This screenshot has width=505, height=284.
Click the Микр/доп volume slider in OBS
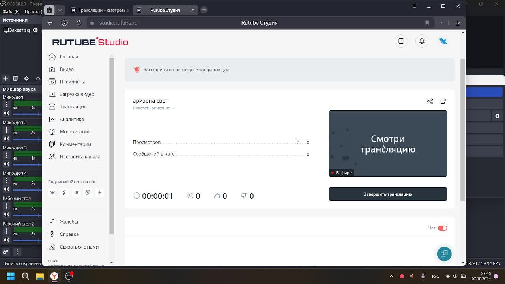pyautogui.click(x=27, y=114)
